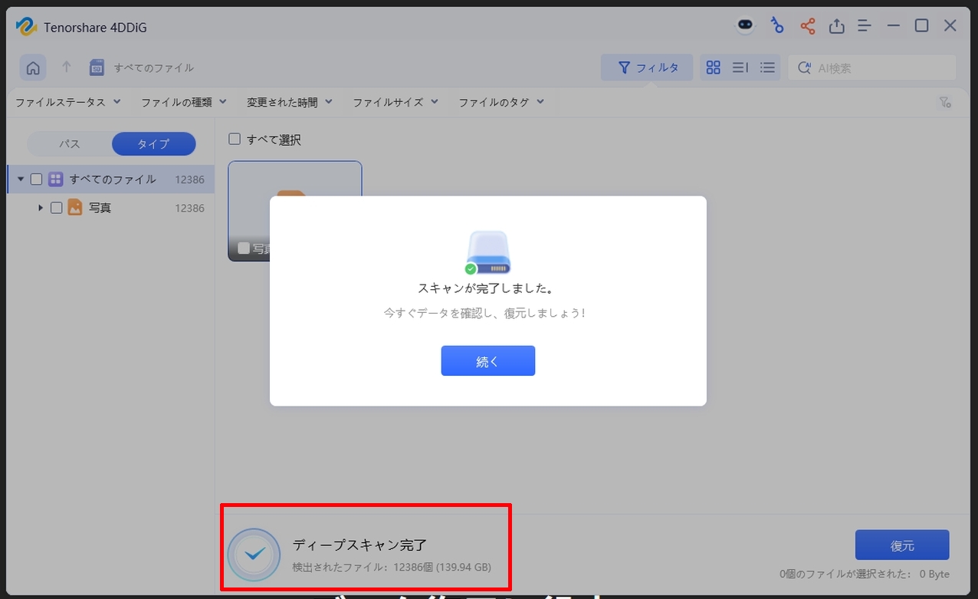The width and height of the screenshot is (978, 599).
Task: Click the 0個のファイルが選択された status text
Action: tap(865, 574)
